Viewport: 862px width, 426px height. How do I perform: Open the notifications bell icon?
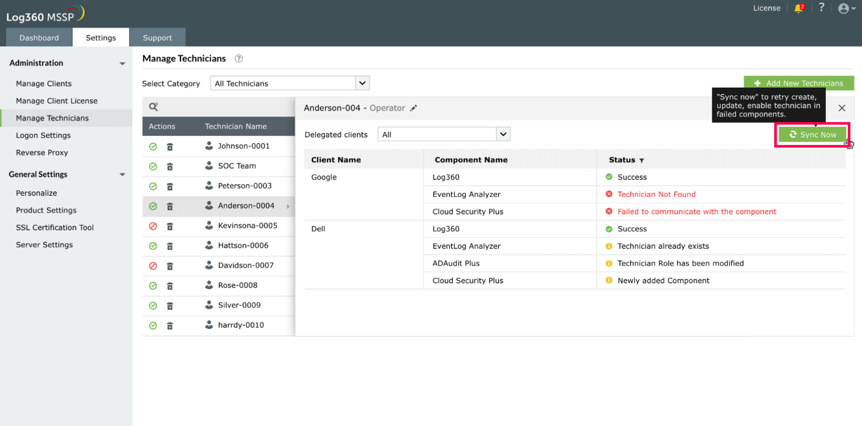click(x=799, y=8)
